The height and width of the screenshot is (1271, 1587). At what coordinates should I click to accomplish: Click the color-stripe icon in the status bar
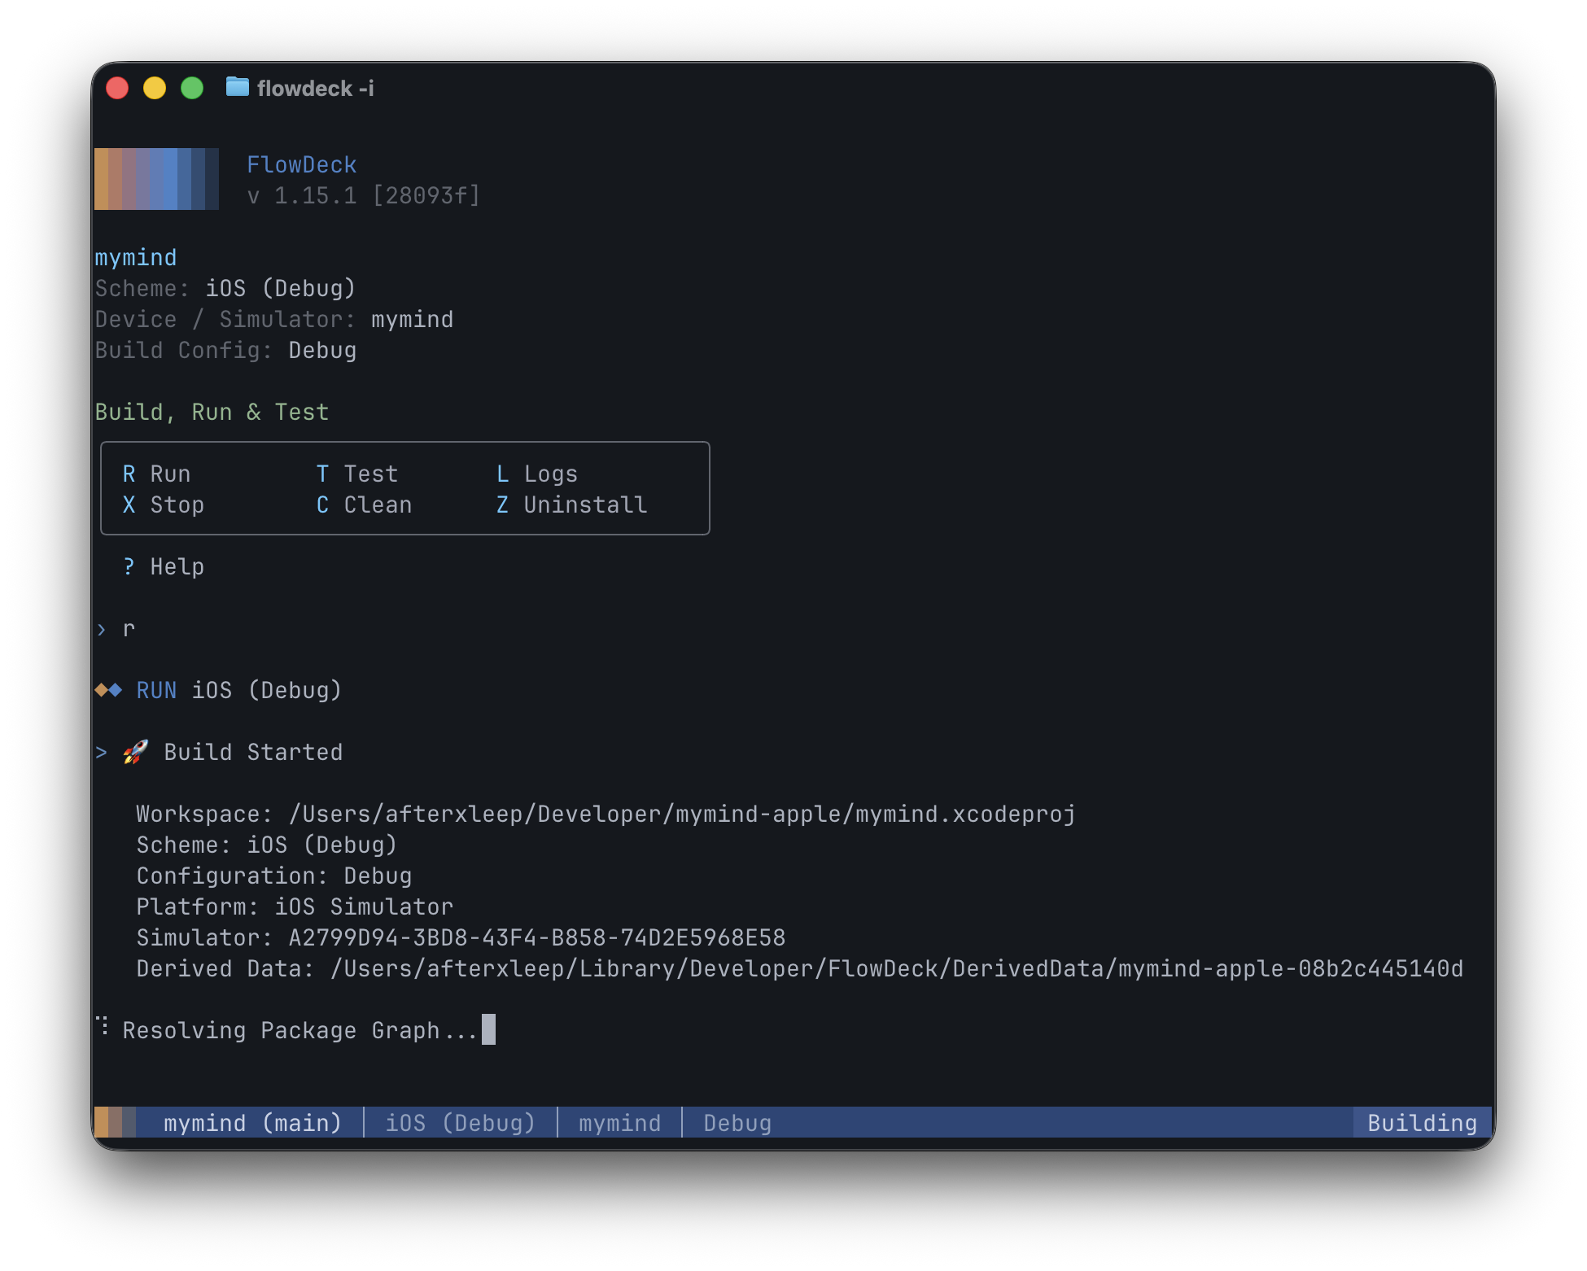tap(116, 1122)
